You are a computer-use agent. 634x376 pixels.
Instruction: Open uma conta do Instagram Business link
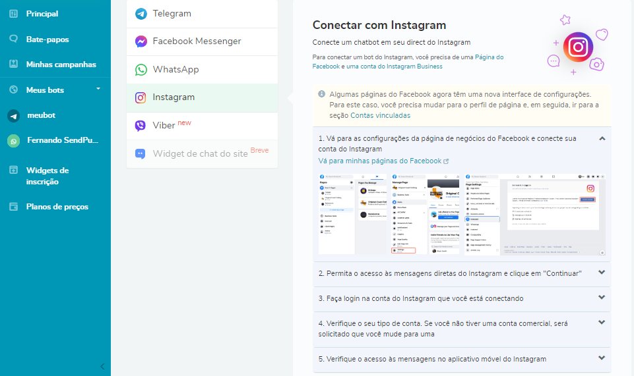[x=395, y=67]
